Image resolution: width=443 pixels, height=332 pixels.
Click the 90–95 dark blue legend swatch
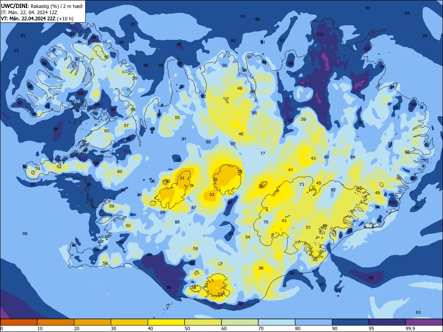pos(350,322)
